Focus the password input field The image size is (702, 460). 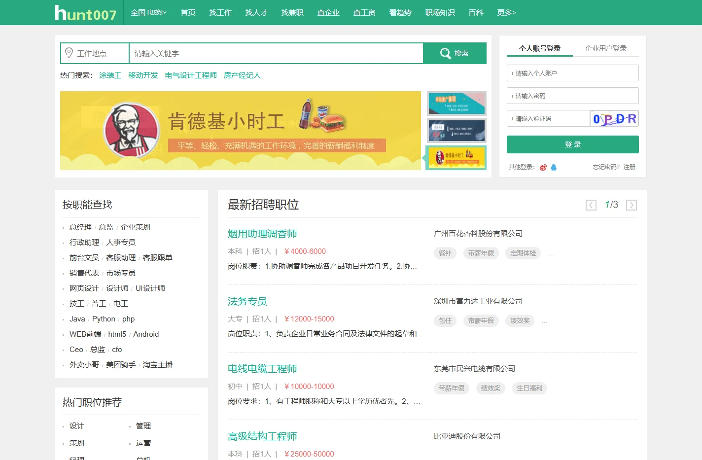tap(573, 96)
